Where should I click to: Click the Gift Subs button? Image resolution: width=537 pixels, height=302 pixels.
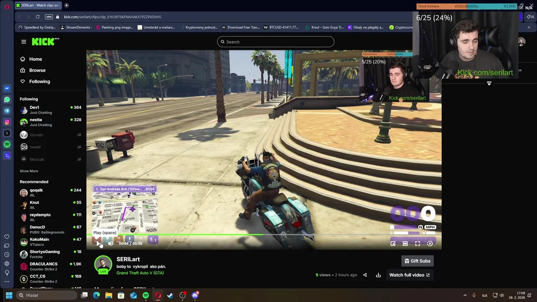coord(417,261)
